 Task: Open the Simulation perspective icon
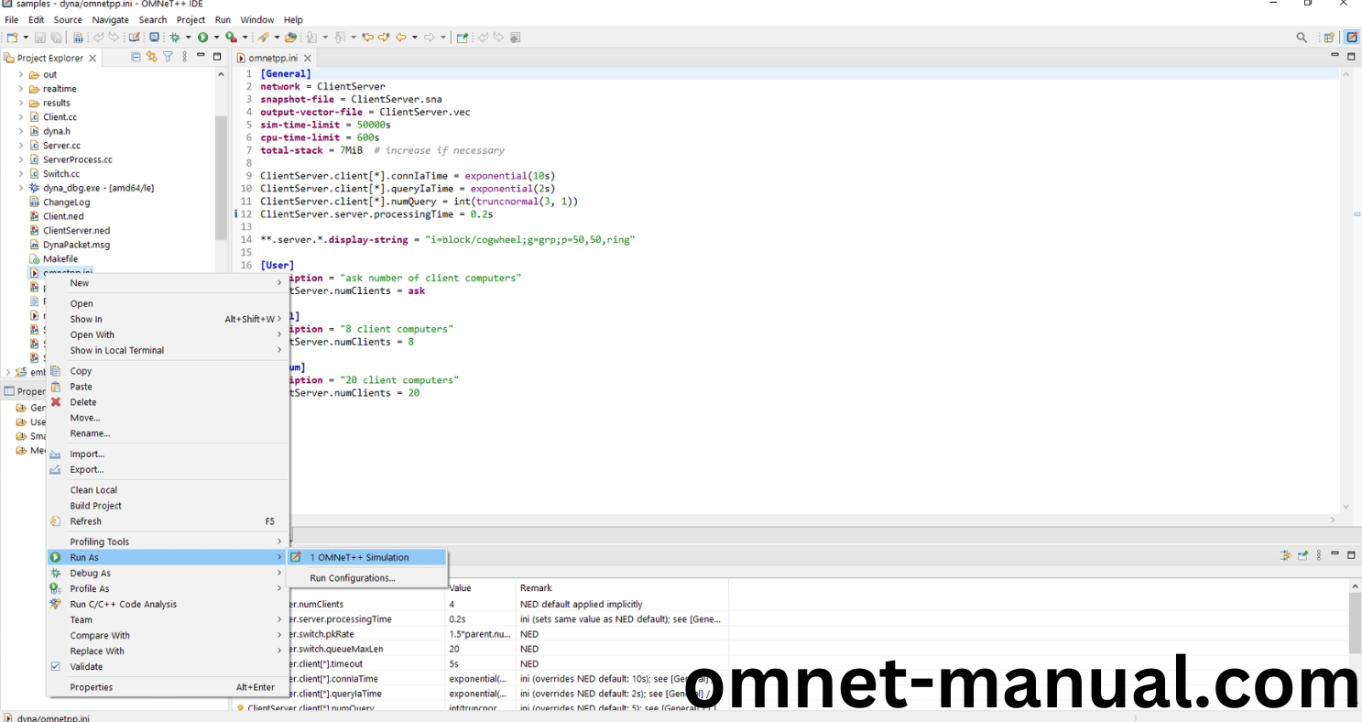(1352, 38)
